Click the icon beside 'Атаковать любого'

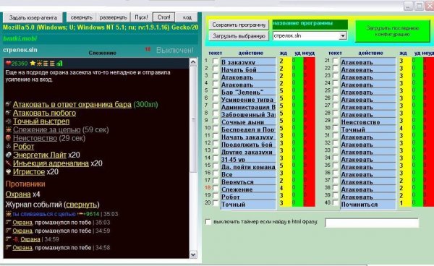(8, 113)
